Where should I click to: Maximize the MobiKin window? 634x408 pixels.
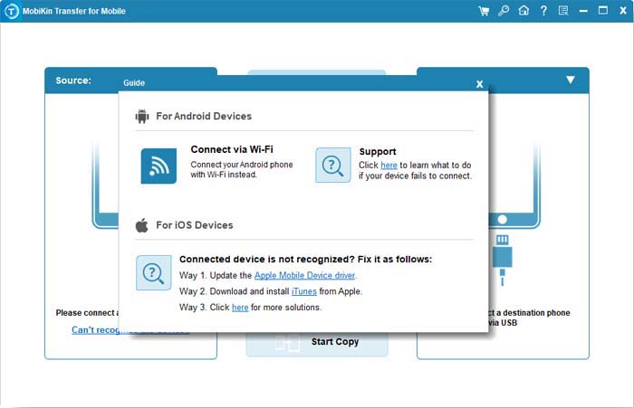603,11
